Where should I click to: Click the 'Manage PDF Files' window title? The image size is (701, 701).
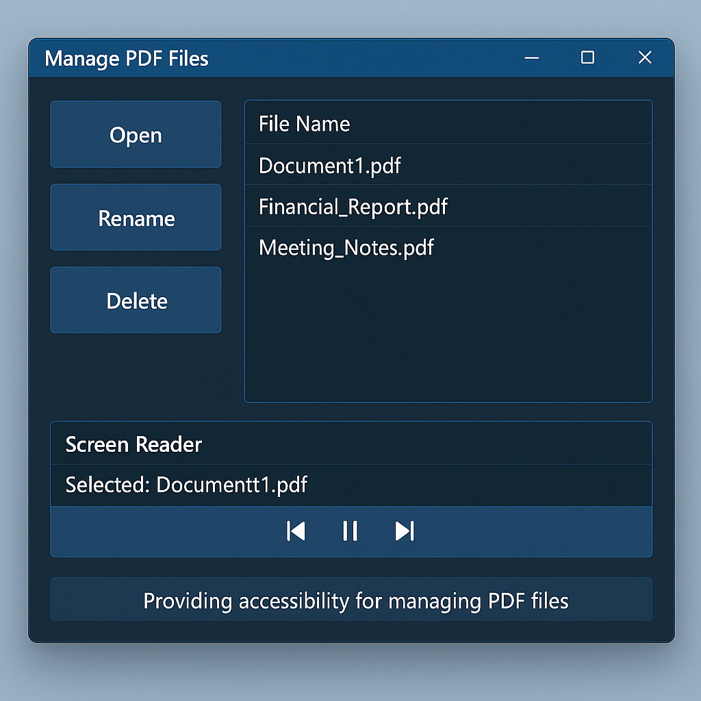(x=127, y=59)
